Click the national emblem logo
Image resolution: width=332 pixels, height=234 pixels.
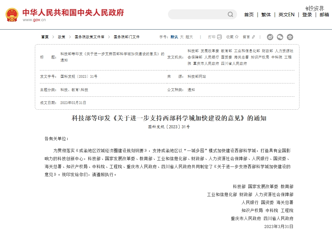[x=12, y=15]
